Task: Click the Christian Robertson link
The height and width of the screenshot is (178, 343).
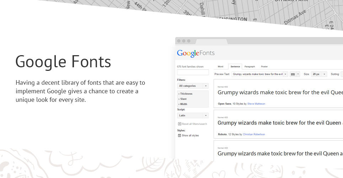Action: click(254, 134)
